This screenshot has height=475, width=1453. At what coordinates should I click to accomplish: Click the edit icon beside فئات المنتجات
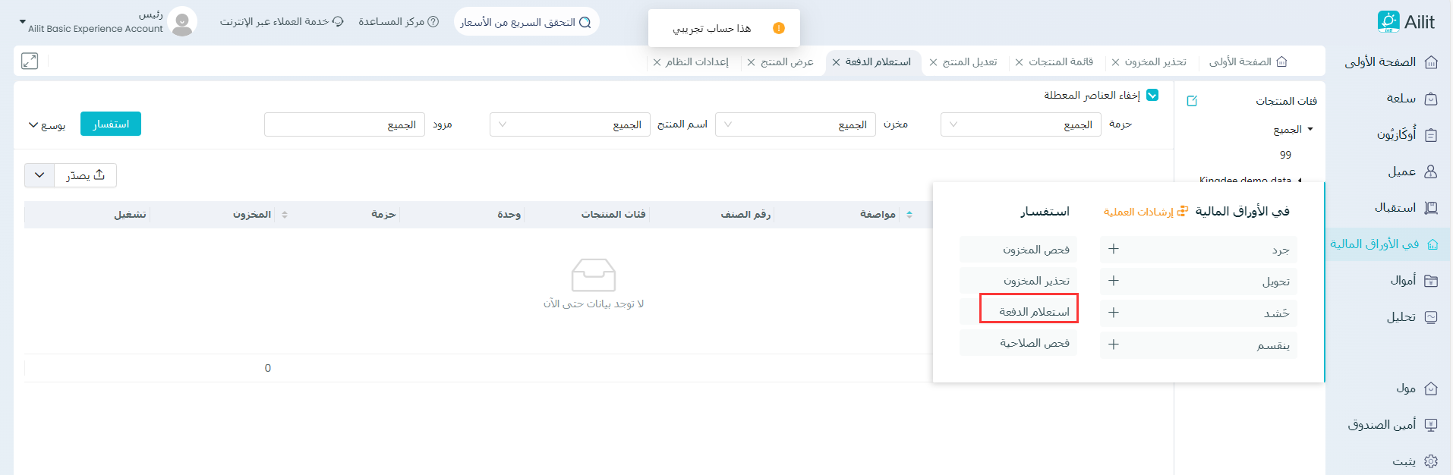(1192, 101)
